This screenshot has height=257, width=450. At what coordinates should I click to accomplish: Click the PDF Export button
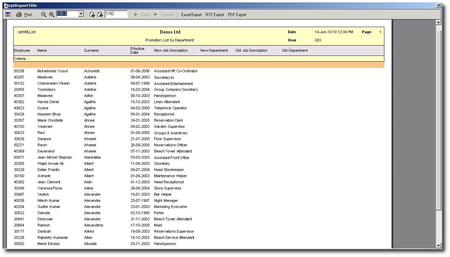[237, 15]
